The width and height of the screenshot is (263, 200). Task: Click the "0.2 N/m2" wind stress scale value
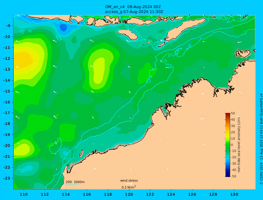pos(129,187)
